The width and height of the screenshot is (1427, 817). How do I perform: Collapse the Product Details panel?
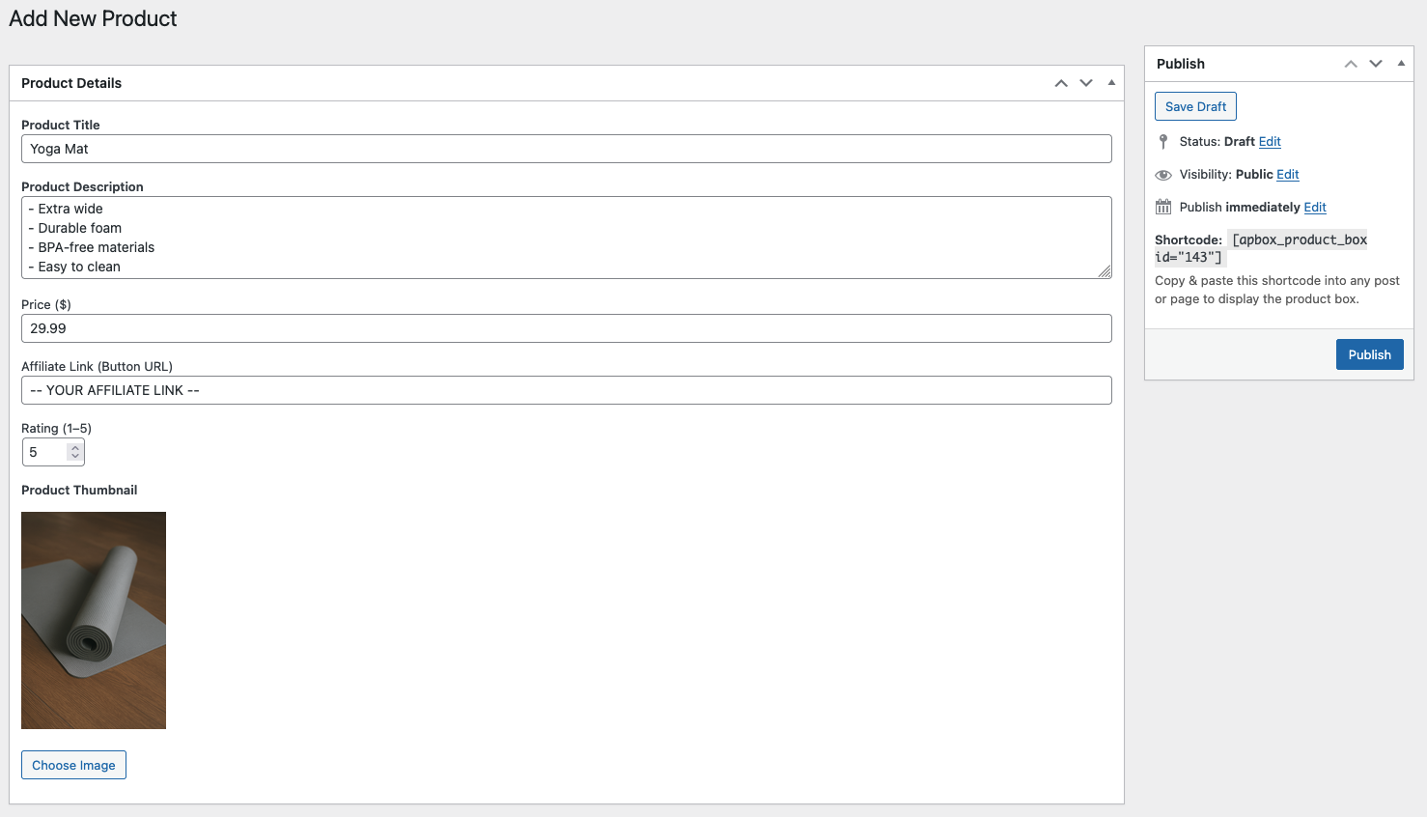(1111, 83)
